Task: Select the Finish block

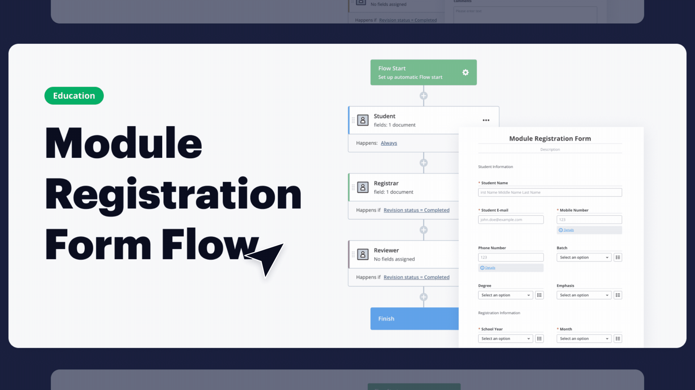Action: coord(414,318)
